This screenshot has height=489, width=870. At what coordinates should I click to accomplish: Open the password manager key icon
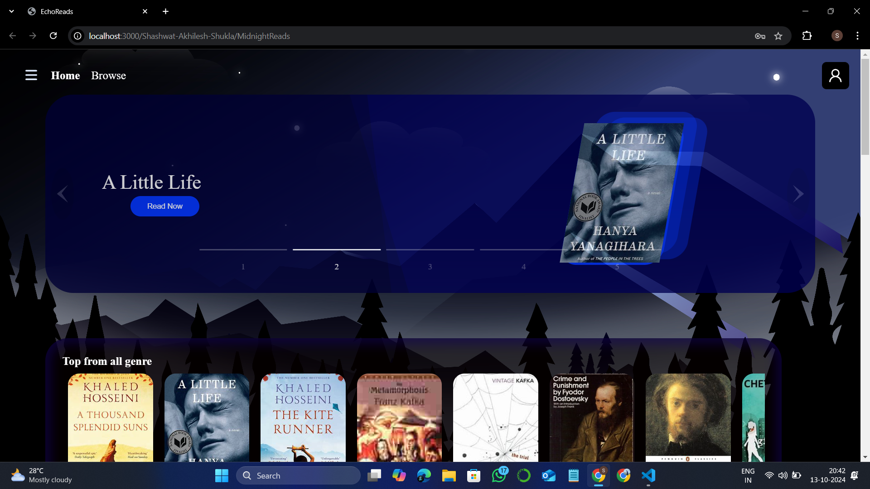tap(760, 36)
